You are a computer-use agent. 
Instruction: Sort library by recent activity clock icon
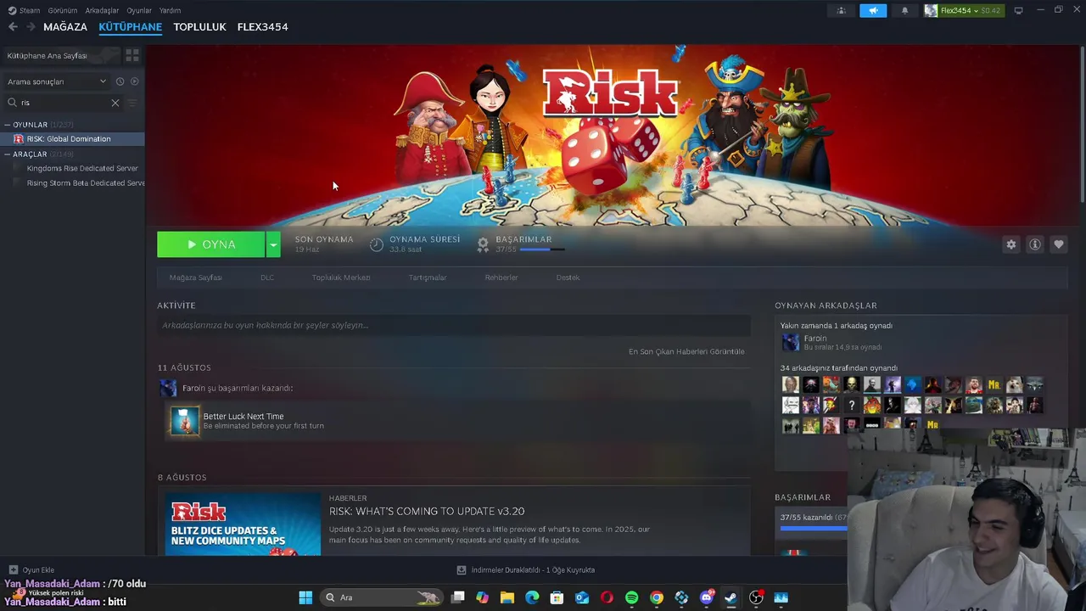(x=120, y=81)
